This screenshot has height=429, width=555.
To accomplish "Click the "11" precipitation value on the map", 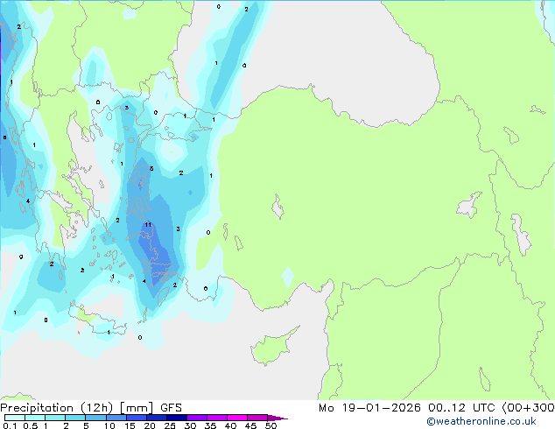I will click(148, 224).
